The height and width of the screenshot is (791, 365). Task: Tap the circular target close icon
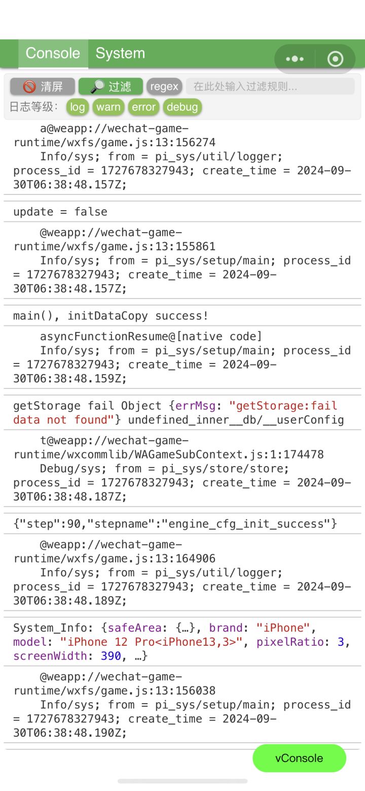335,59
